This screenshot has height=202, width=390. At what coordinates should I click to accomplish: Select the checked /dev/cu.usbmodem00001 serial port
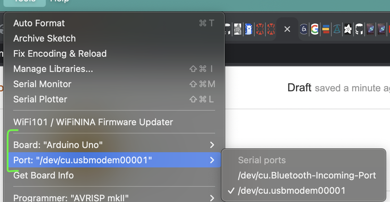click(x=291, y=190)
